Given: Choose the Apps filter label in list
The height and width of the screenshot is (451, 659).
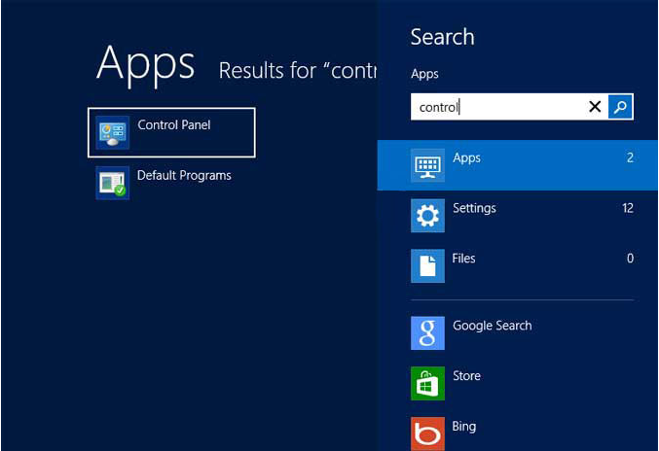Looking at the screenshot, I should [466, 158].
